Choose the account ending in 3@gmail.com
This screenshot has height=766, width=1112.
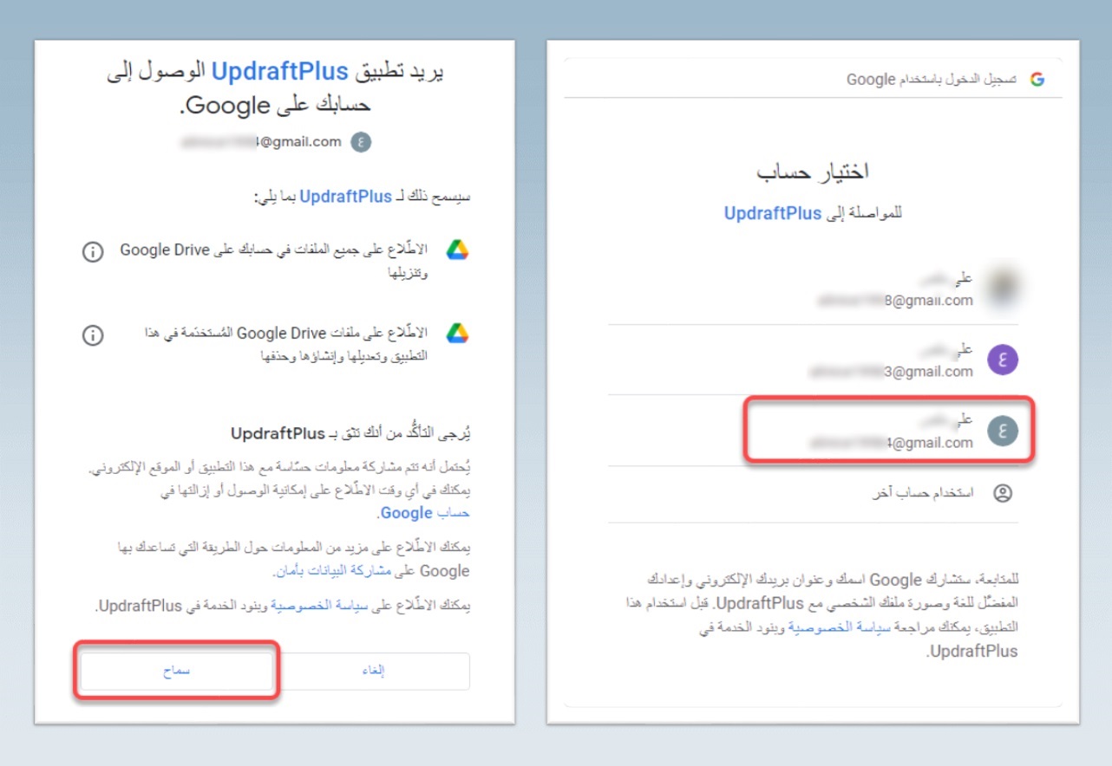(x=813, y=360)
